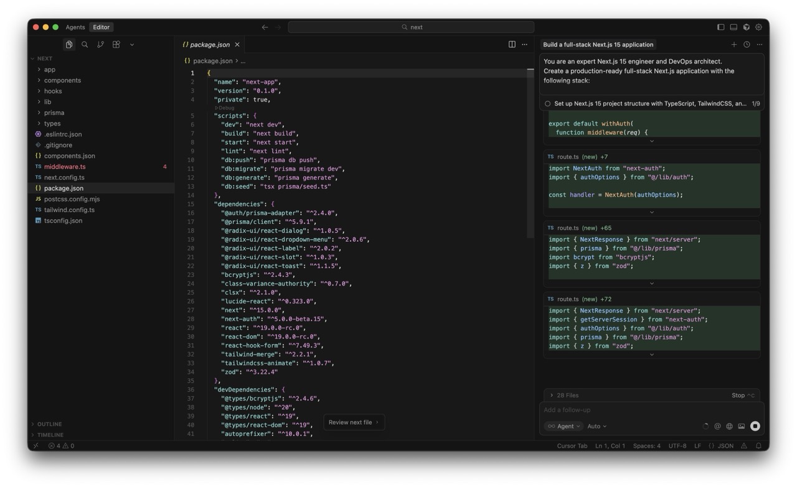
Task: Open middleware.ts in the file explorer
Action: click(65, 167)
